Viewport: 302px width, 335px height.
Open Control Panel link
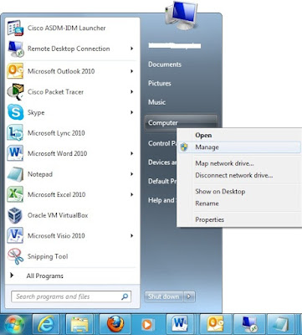tap(162, 143)
